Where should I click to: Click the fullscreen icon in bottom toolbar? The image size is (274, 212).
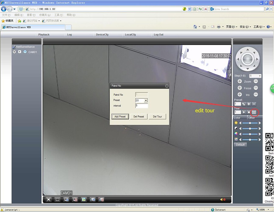48,200
